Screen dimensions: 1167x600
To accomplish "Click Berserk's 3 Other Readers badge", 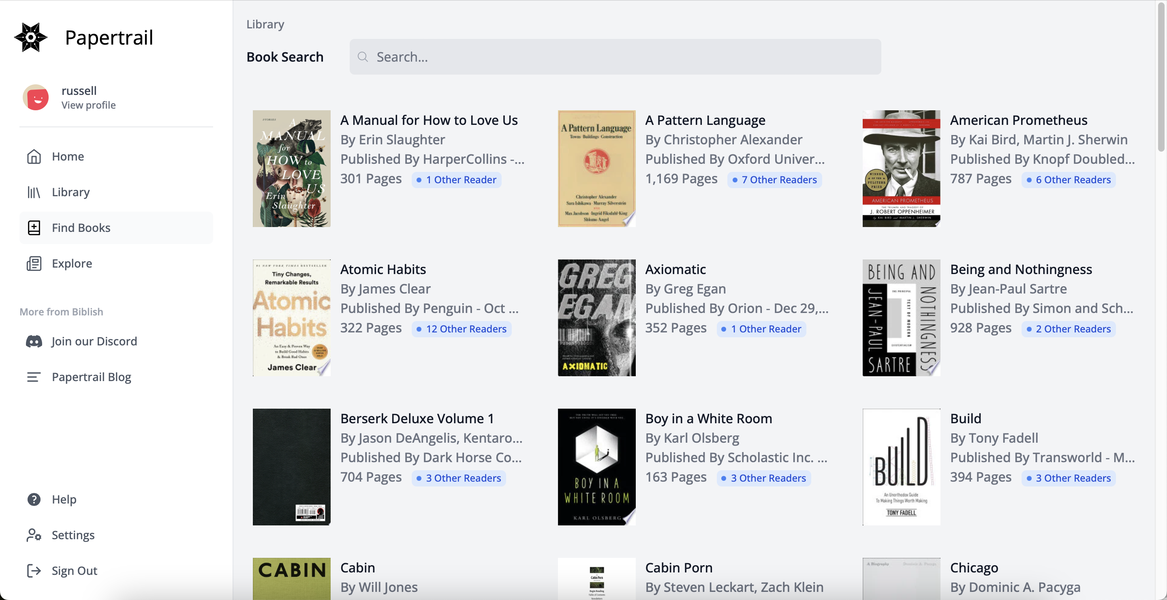I will pos(458,478).
